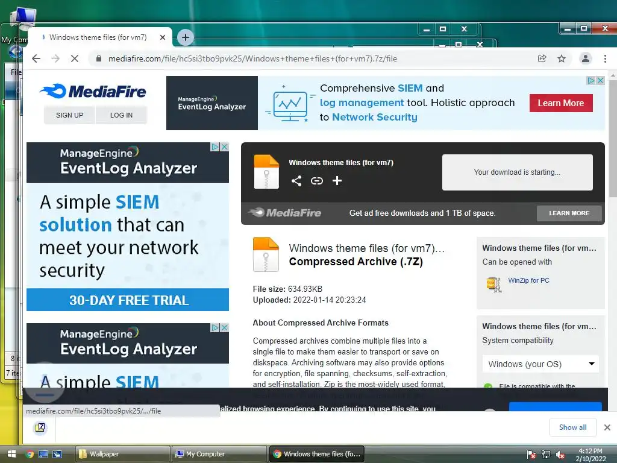Close the first left sidebar ad
The width and height of the screenshot is (617, 463).
click(x=225, y=147)
